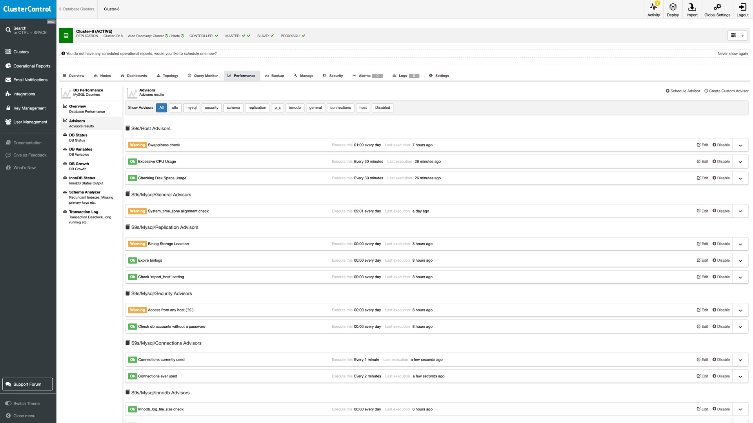Edit the Binlog Storage Location advisor

pos(702,244)
